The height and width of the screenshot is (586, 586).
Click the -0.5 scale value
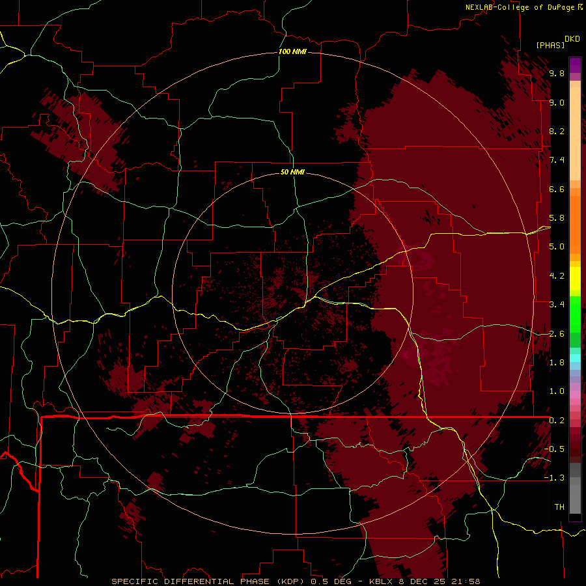(x=554, y=449)
